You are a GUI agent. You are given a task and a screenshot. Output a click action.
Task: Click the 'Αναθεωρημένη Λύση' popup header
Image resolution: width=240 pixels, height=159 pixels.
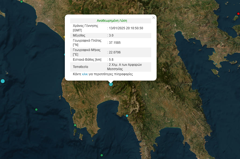coord(112,21)
